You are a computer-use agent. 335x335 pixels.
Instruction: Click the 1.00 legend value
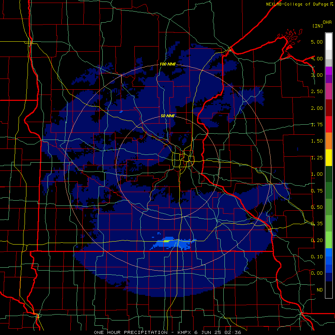(317, 174)
